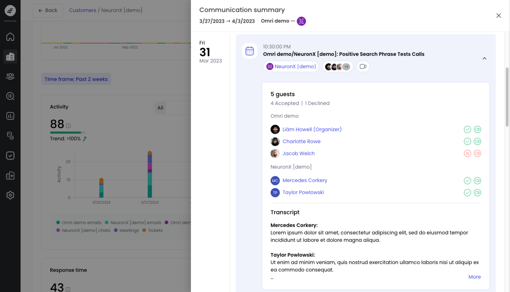510x292 pixels.
Task: Click Jacob Welch's declined status icon
Action: [x=467, y=153]
